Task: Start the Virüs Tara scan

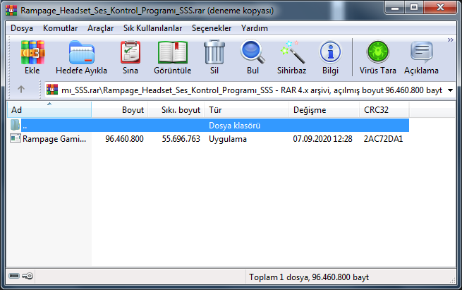Action: click(378, 52)
